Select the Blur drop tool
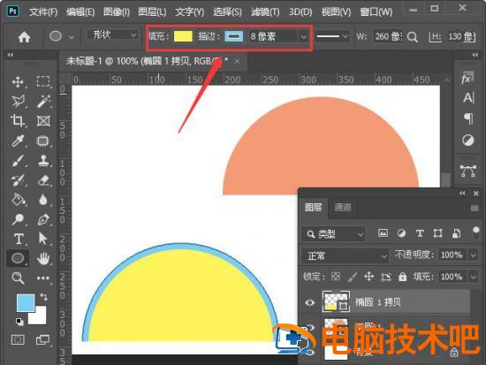Image resolution: width=486 pixels, height=365 pixels. click(x=43, y=200)
